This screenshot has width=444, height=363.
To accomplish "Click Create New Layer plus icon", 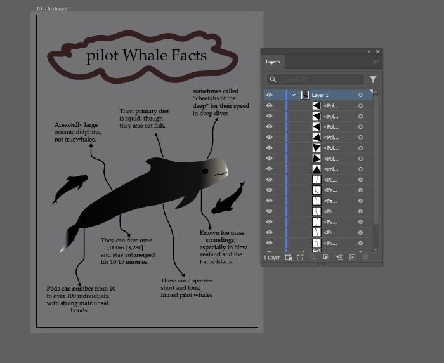I will point(352,257).
